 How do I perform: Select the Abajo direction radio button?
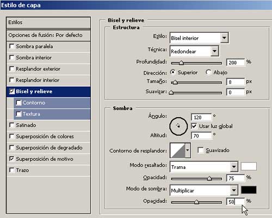(x=208, y=72)
